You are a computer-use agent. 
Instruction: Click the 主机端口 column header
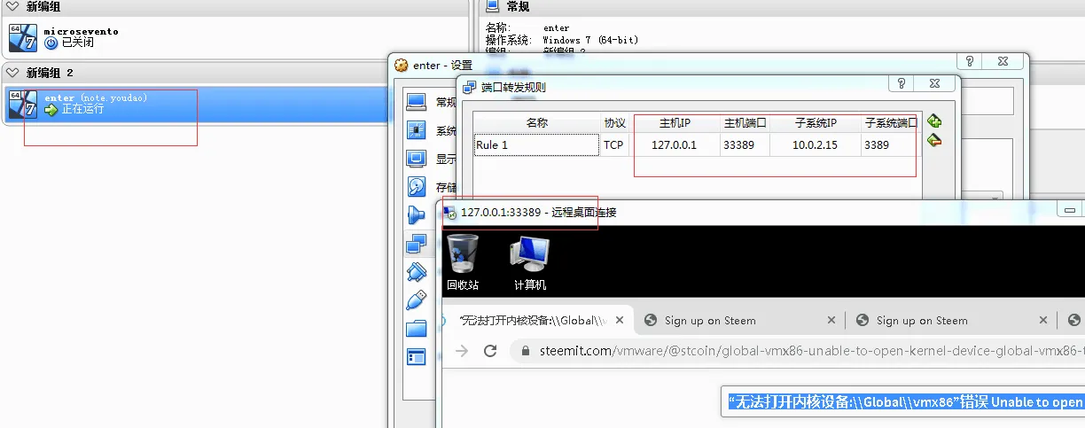(745, 122)
